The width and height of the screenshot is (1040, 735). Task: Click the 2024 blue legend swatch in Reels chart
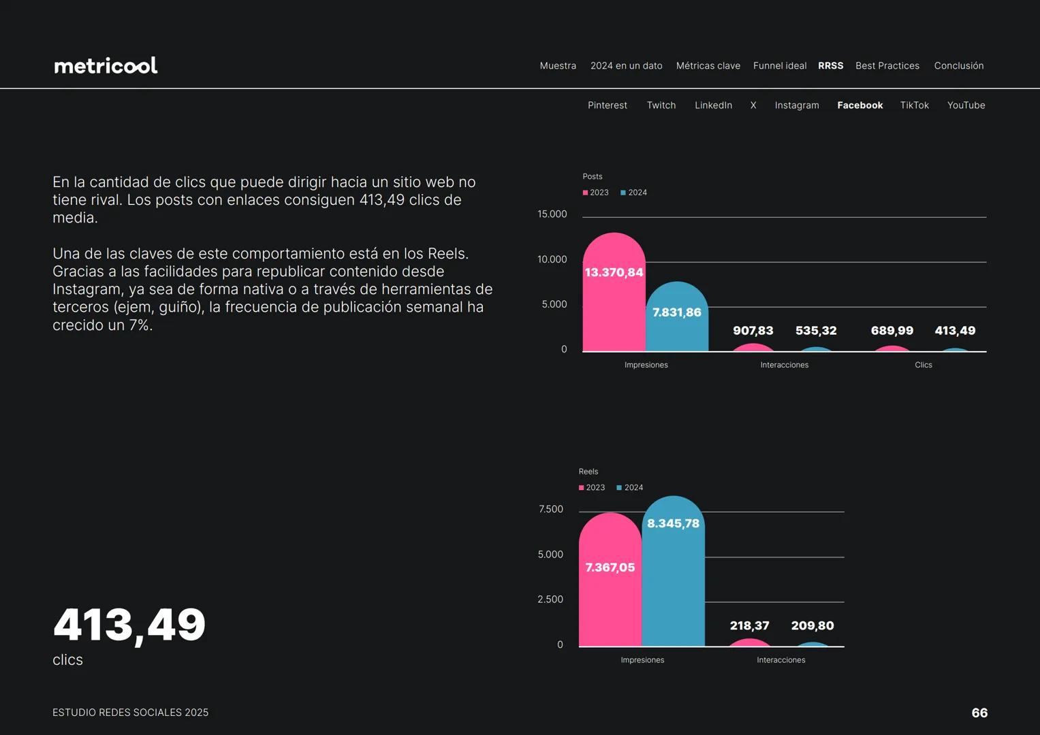point(619,488)
